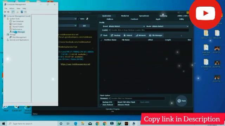Click the GO button

(84, 26)
